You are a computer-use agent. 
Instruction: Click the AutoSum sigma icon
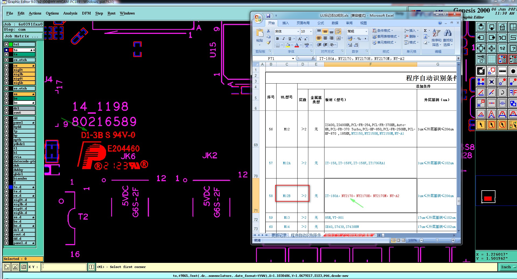[x=425, y=31]
